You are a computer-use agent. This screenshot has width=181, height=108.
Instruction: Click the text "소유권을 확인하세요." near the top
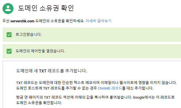click(x=68, y=21)
